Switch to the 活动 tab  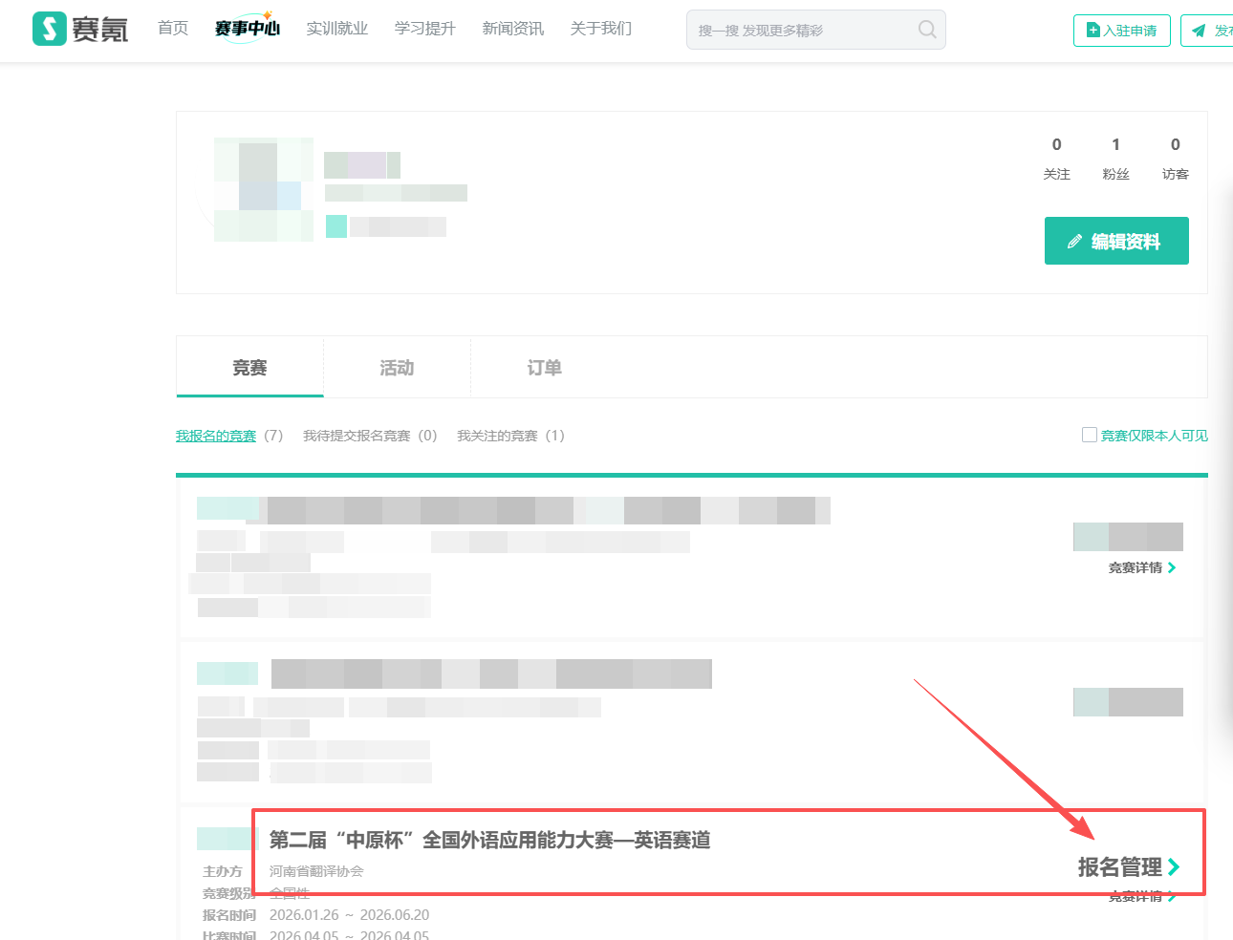397,368
